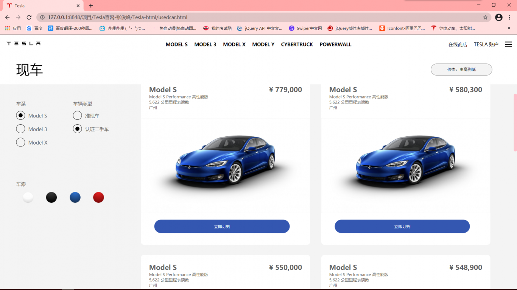The image size is (517, 290).
Task: Click the browser forward arrow
Action: [18, 17]
